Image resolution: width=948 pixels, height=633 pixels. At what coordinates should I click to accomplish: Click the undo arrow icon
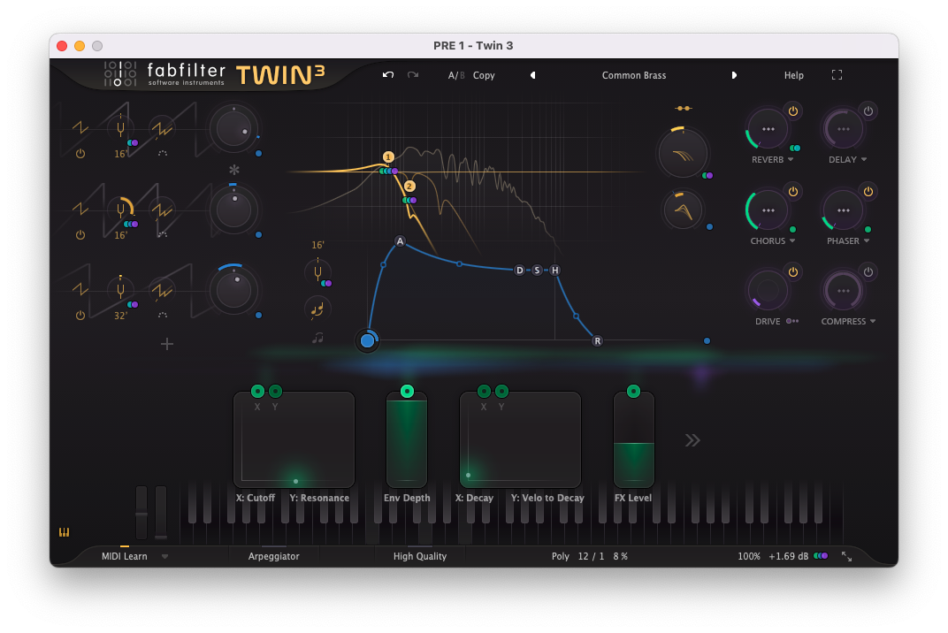click(x=388, y=75)
